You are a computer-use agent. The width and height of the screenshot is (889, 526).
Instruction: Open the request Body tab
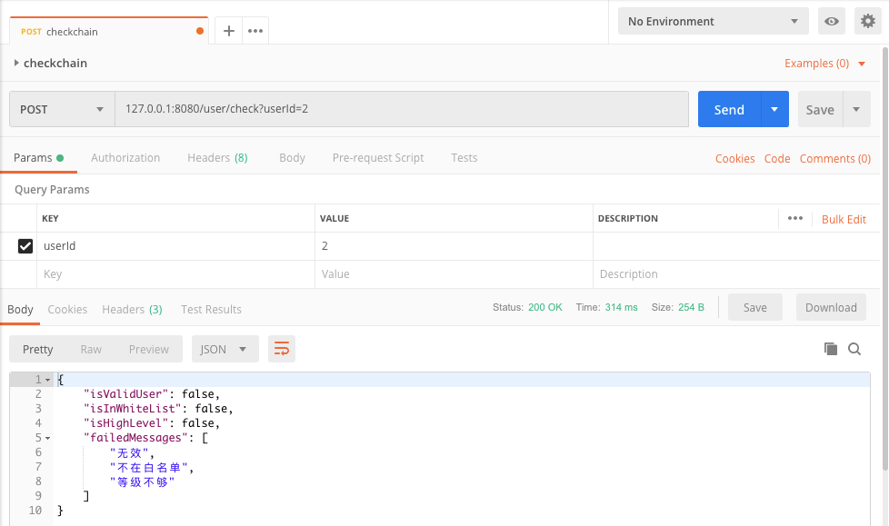pos(292,157)
